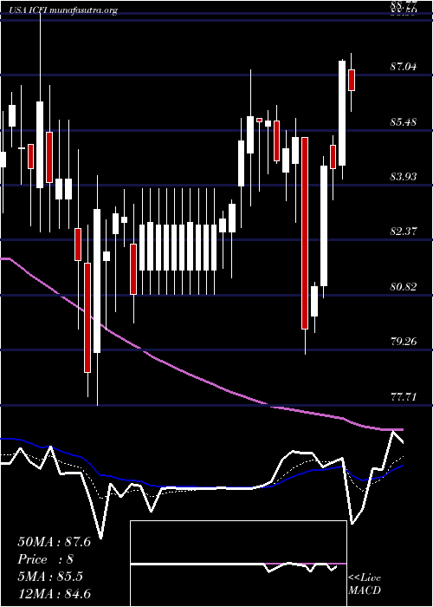
Task: Click inside the Live MACD inset chart
Action: (x=238, y=564)
